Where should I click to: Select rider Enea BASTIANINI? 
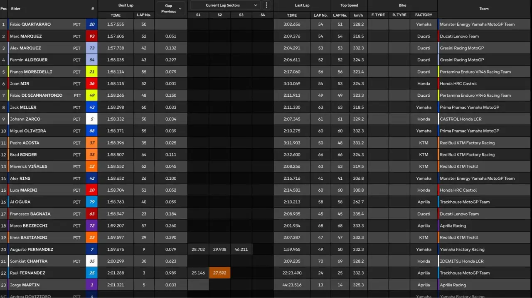point(29,238)
